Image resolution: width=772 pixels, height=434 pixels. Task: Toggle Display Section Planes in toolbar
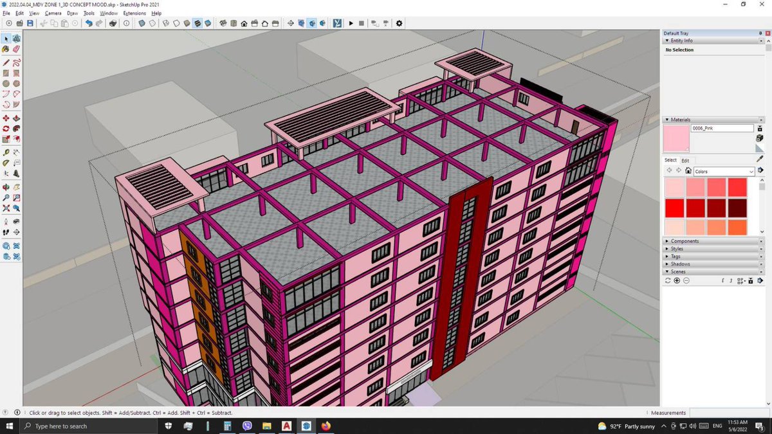tap(301, 23)
